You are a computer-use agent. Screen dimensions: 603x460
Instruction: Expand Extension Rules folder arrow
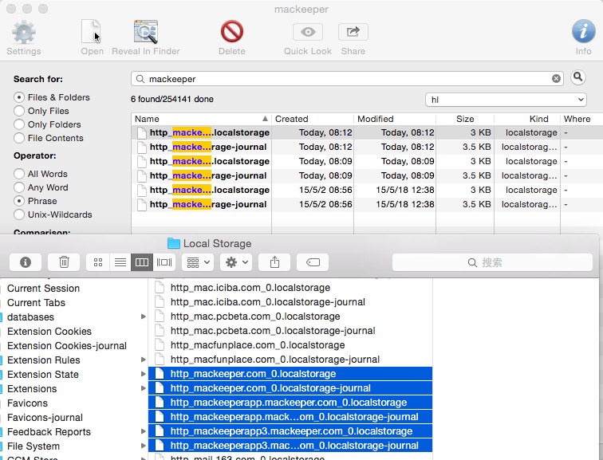point(143,360)
